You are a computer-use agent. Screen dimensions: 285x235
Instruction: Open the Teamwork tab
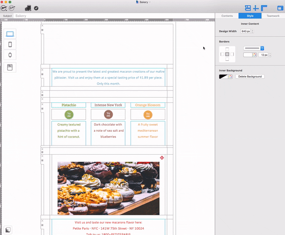coord(273,16)
